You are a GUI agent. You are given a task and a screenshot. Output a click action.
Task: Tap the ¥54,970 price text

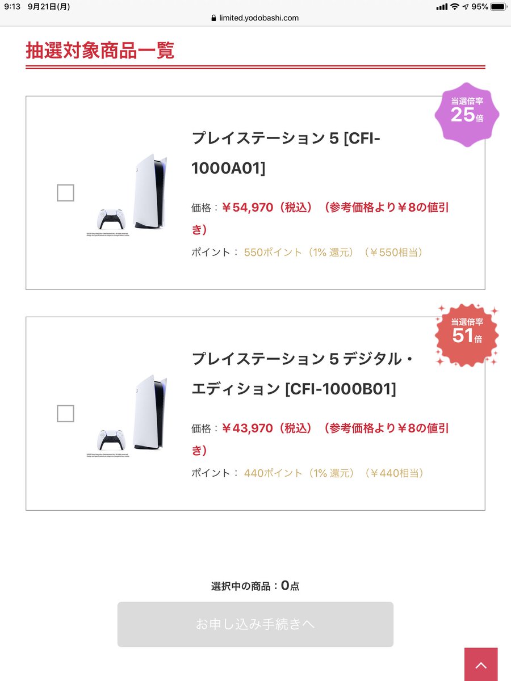248,207
